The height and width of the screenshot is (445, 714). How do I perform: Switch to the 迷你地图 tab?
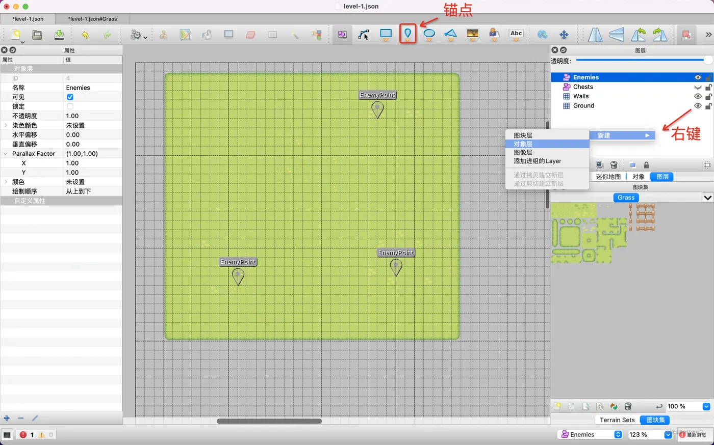coord(608,177)
